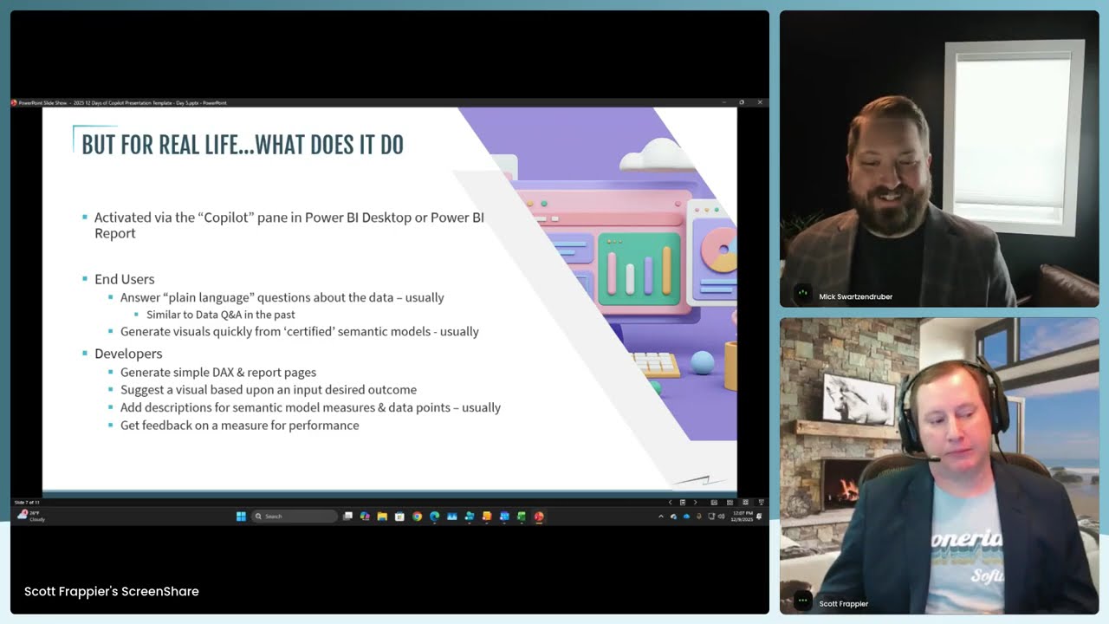Screen dimensions: 1109x624
Task: Click 'Generate simple DAX & report pages'
Action: pos(218,372)
